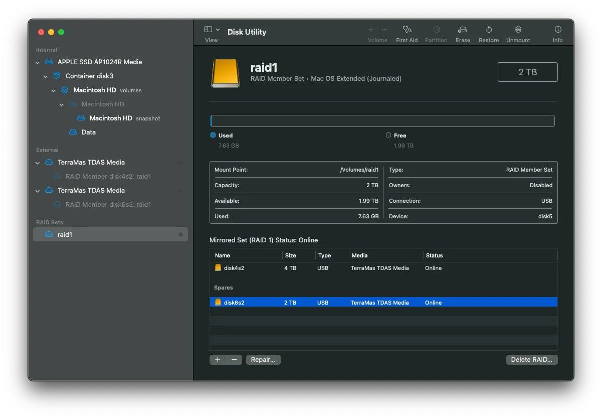Click the First Aid stethoscope icon
602x418 pixels.
tap(407, 30)
